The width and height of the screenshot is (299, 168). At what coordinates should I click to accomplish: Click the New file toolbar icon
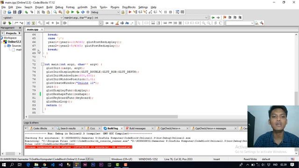[4, 12]
